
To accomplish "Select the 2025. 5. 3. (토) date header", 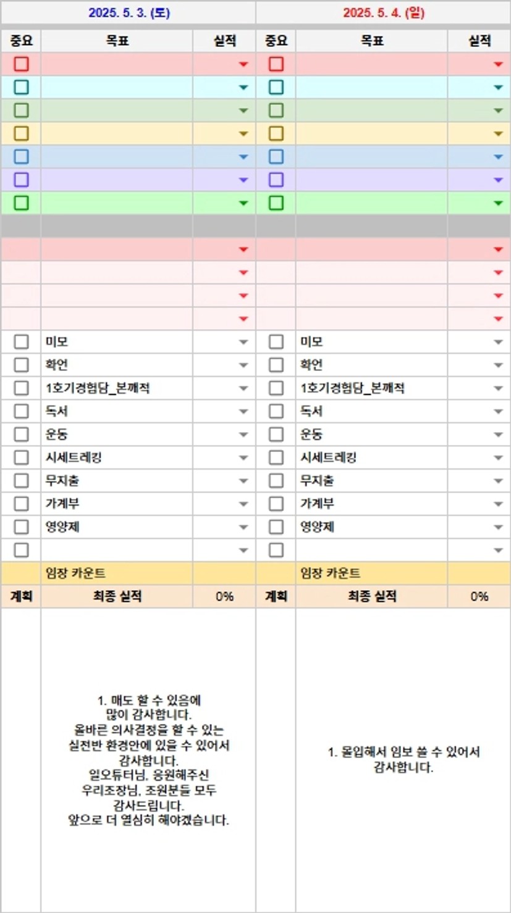I will (x=129, y=12).
